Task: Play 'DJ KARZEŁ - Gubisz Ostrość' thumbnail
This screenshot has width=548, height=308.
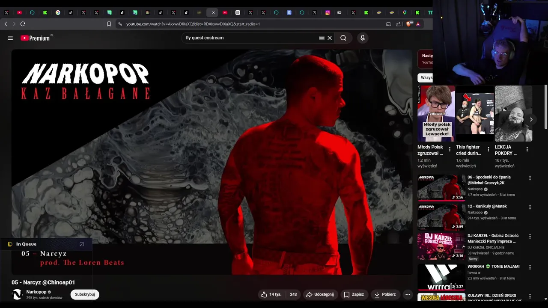Action: coord(441,246)
